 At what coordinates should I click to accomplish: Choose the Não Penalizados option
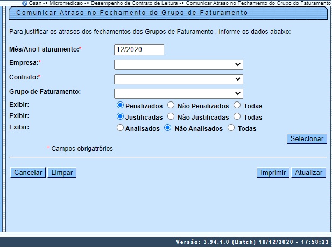coord(171,105)
